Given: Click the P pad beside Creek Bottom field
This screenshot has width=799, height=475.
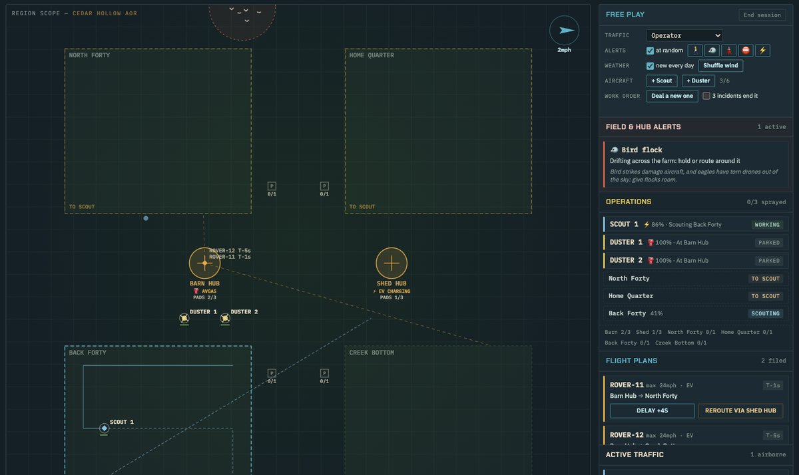Looking at the screenshot, I should 324,373.
